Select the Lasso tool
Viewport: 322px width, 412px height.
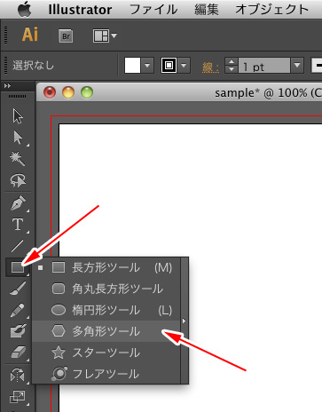pyautogui.click(x=18, y=180)
